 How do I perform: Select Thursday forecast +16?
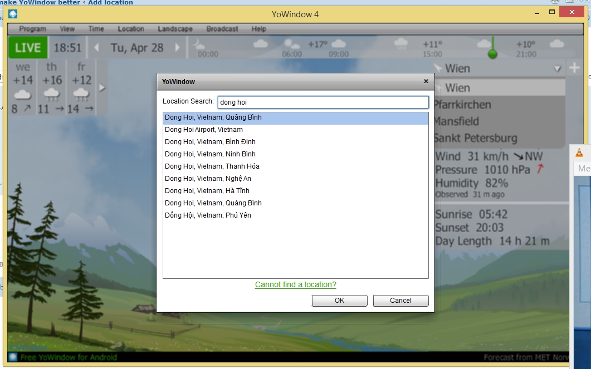(x=52, y=87)
